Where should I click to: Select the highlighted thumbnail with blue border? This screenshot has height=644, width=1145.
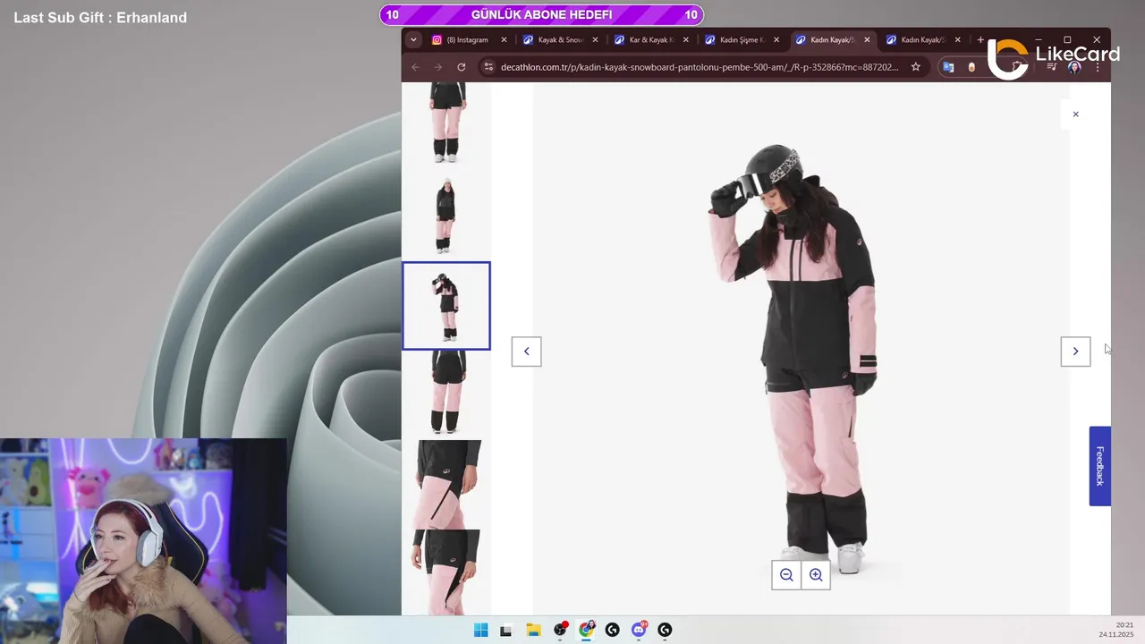click(446, 306)
